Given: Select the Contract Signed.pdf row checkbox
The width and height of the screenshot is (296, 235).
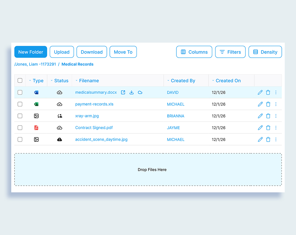Looking at the screenshot, I should click(20, 128).
